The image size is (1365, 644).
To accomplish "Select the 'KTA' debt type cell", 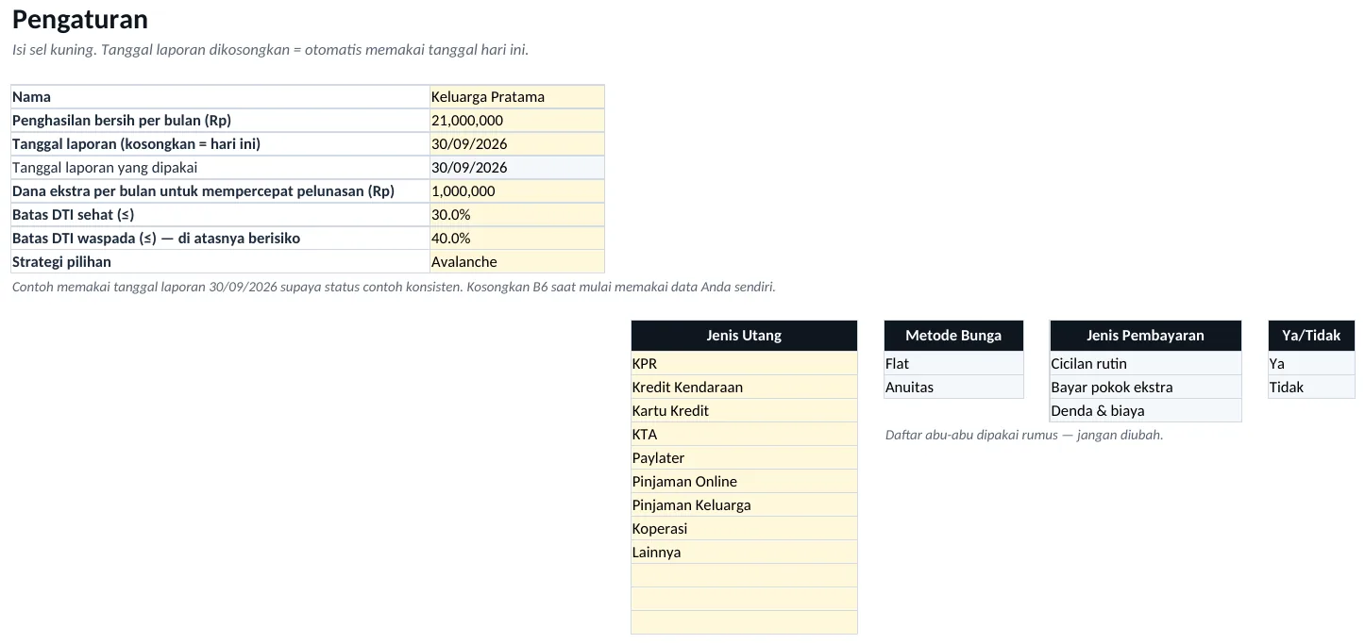I will 744,435.
